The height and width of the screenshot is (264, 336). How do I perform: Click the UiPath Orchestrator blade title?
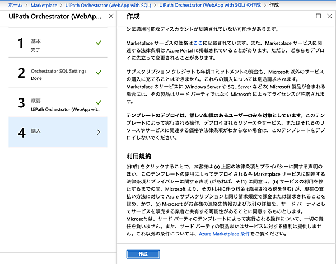(52, 16)
